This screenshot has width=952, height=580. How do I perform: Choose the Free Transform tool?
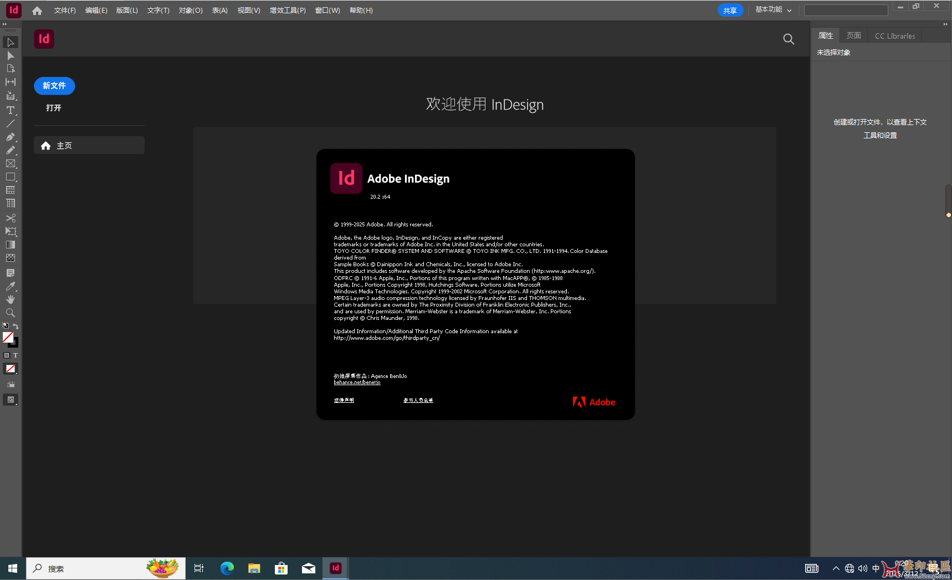click(11, 231)
